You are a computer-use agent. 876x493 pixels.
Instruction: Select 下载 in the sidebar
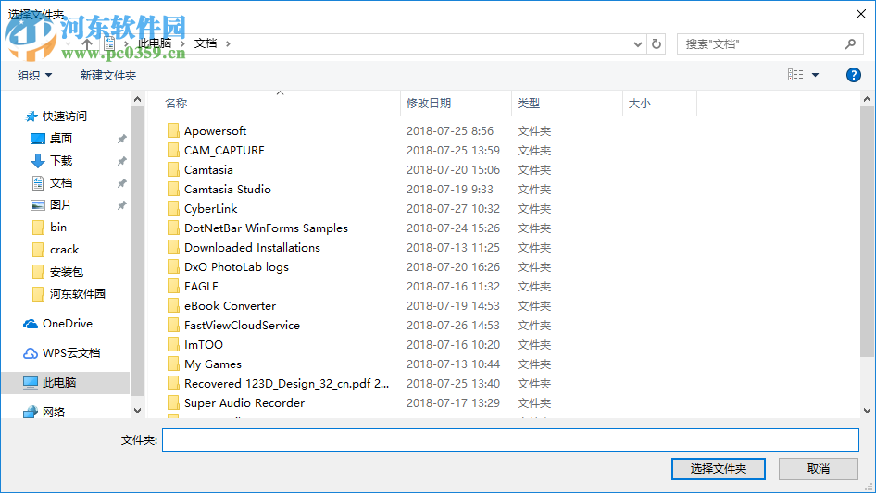pyautogui.click(x=60, y=161)
